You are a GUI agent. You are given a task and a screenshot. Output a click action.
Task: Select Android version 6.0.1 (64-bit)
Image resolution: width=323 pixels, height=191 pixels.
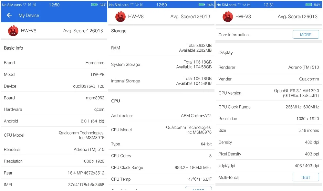92,121
